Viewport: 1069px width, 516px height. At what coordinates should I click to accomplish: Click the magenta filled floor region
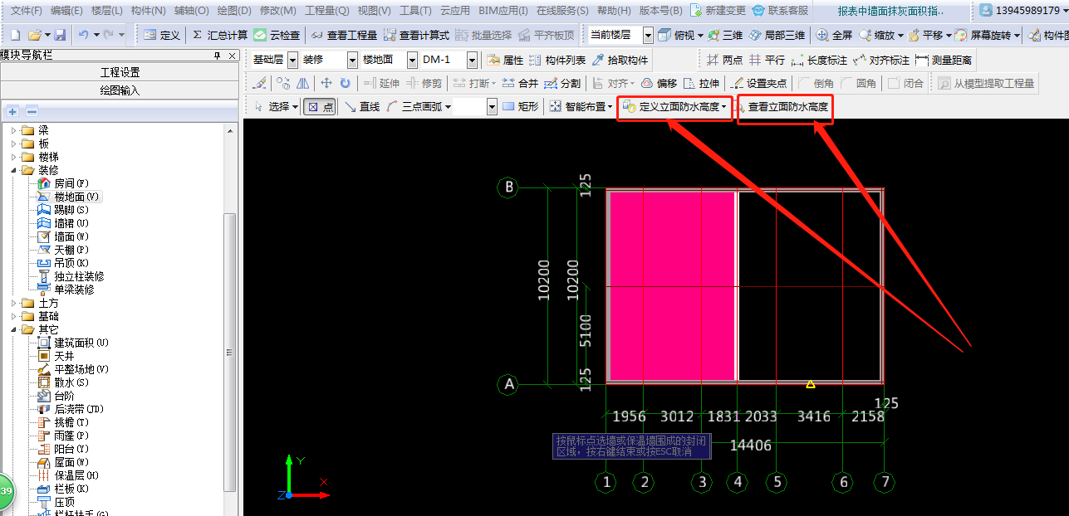(672, 285)
